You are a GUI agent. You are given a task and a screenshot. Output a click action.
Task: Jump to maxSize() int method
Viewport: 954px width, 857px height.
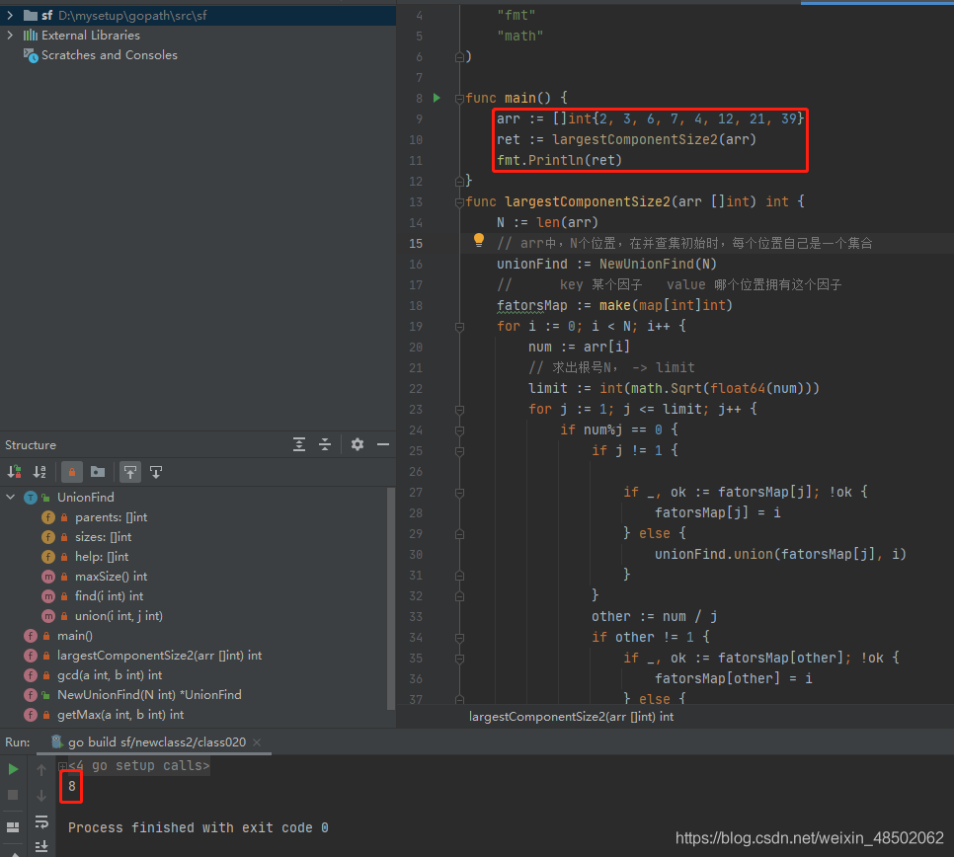[111, 577]
